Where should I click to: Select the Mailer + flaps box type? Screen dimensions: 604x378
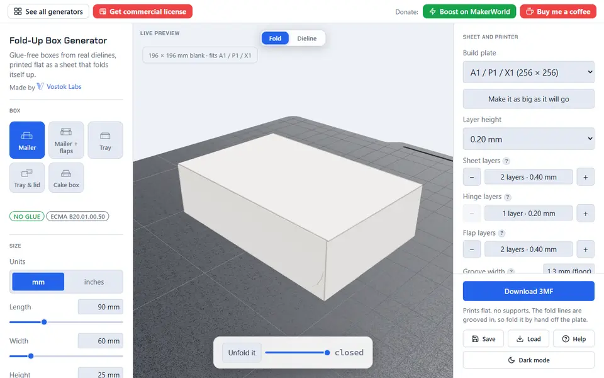[66, 140]
